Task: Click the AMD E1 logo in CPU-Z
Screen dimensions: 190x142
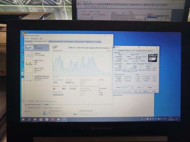Action: click(153, 58)
